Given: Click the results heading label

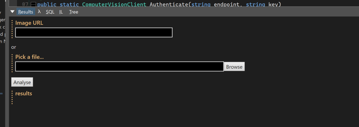Looking at the screenshot, I should click(24, 94).
